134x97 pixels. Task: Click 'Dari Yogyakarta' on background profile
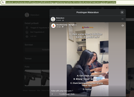tap(36, 32)
